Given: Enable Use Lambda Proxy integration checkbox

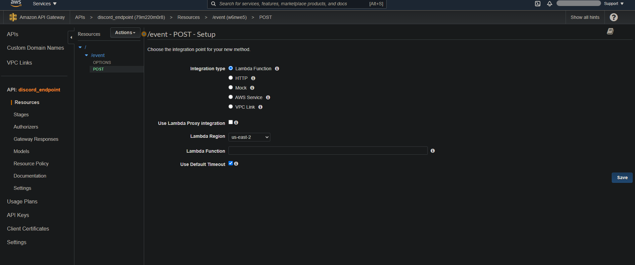Looking at the screenshot, I should [230, 122].
